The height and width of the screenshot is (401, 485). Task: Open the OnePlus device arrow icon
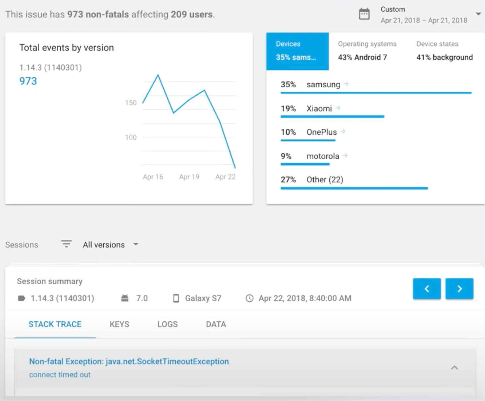[x=343, y=131]
